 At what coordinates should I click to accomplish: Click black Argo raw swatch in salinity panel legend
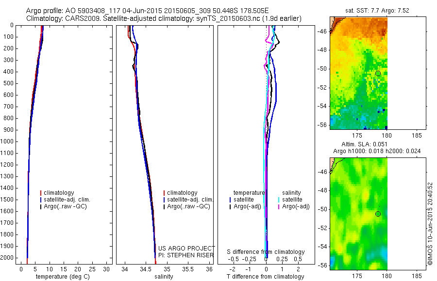pos(164,207)
